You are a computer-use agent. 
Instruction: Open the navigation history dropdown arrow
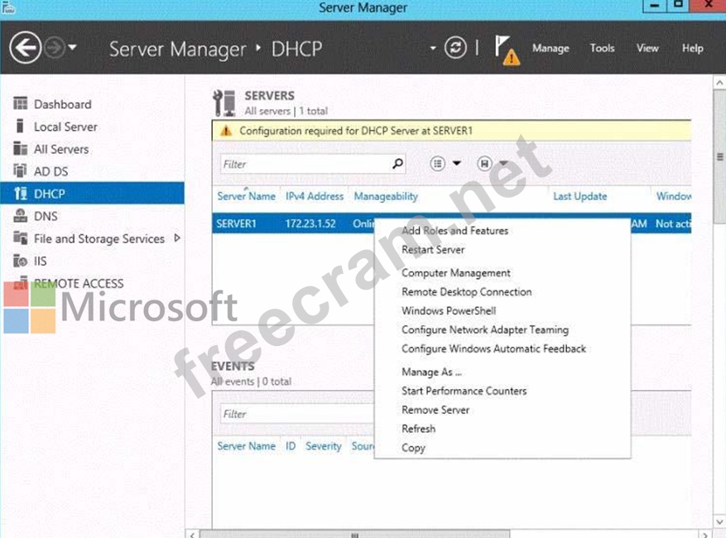(x=72, y=47)
